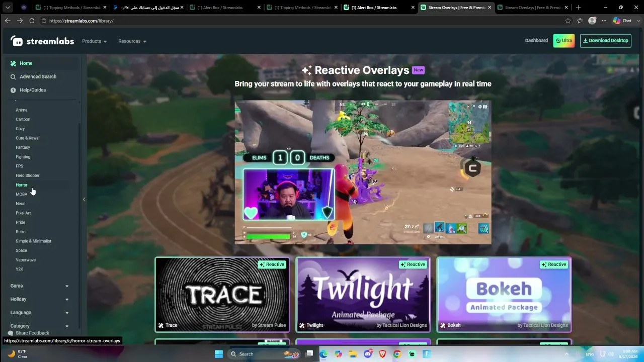The image size is (644, 362).
Task: Select the Neon theme filter
Action: click(20, 204)
